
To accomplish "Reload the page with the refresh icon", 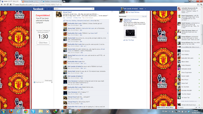I will pos(8,4).
